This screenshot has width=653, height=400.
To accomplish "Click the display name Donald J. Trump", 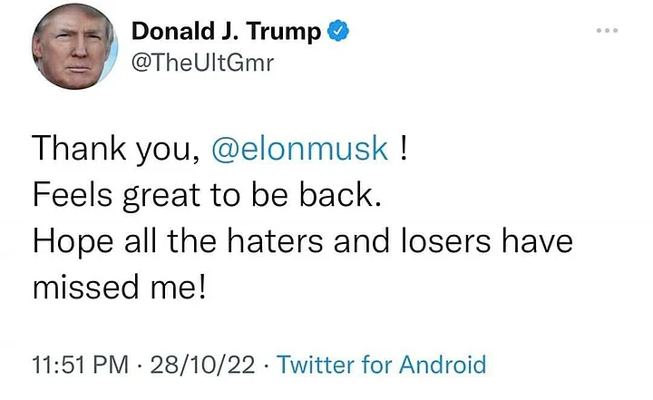I will (x=227, y=32).
